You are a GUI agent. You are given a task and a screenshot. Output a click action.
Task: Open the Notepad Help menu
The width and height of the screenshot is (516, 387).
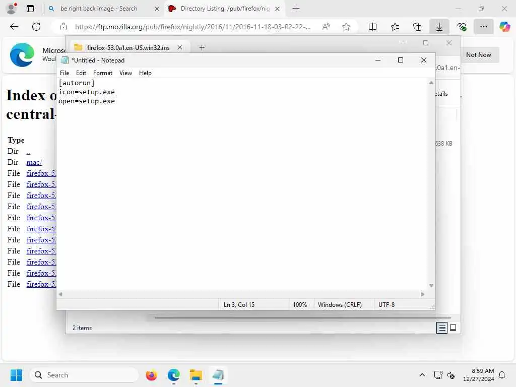pyautogui.click(x=145, y=73)
